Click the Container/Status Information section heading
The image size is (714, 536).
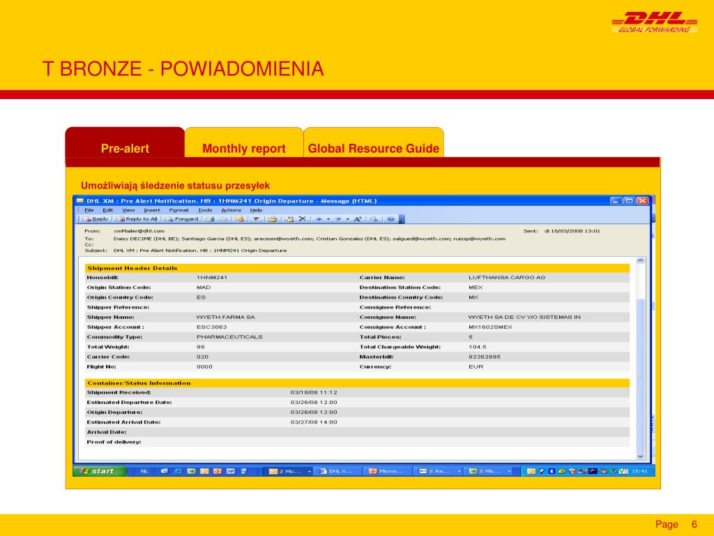pos(139,383)
